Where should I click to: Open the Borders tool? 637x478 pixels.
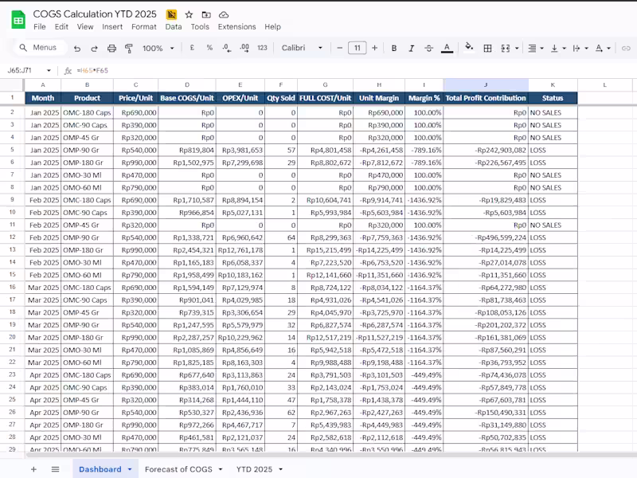pyautogui.click(x=487, y=48)
